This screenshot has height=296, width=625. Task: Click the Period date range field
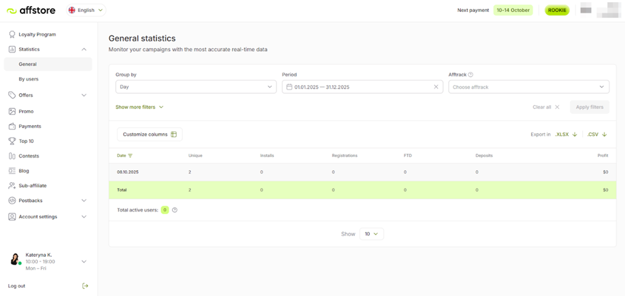coord(359,87)
